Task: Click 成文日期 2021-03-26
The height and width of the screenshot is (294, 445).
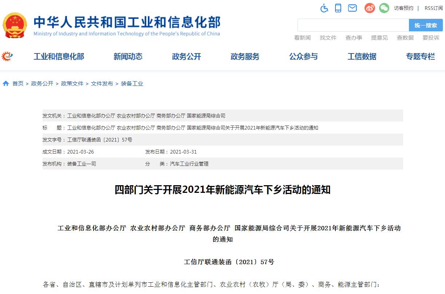Action: click(68, 152)
